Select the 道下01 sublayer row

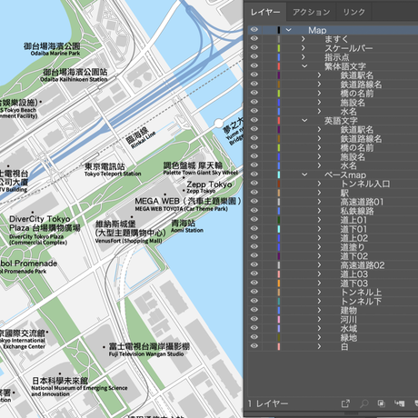point(333,229)
